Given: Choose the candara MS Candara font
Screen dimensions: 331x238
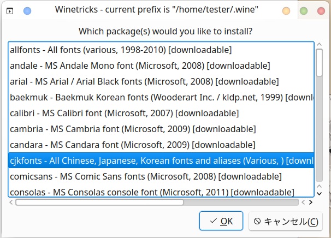Looking at the screenshot, I should (132, 145).
